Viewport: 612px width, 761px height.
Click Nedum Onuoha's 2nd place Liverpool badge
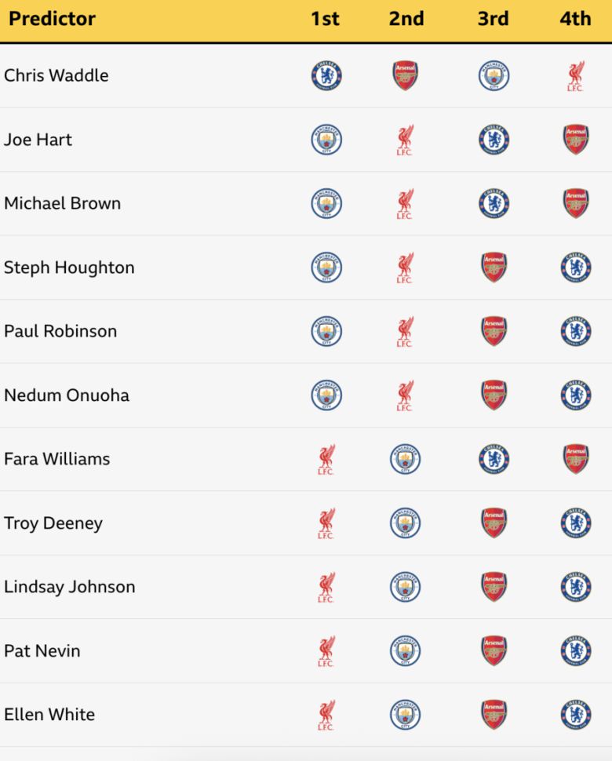405,395
